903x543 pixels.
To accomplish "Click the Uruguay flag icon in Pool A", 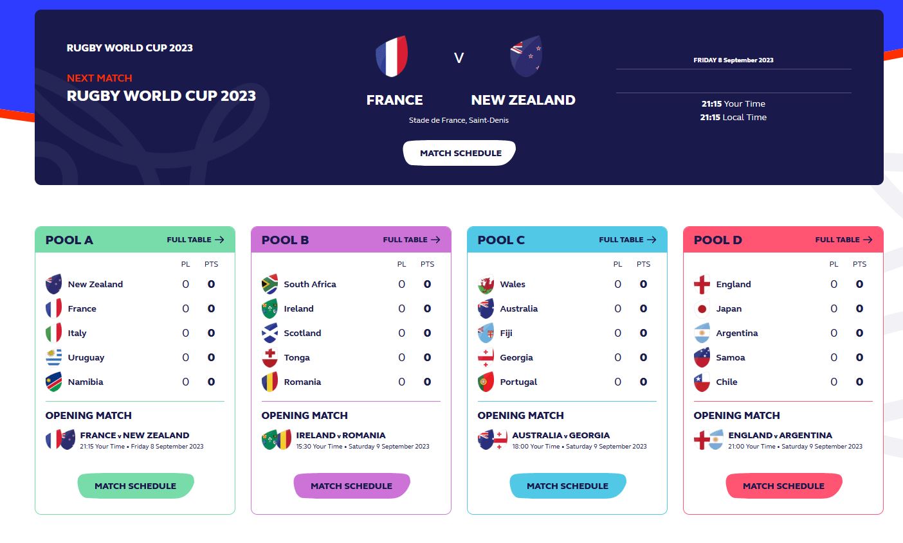I will point(53,357).
